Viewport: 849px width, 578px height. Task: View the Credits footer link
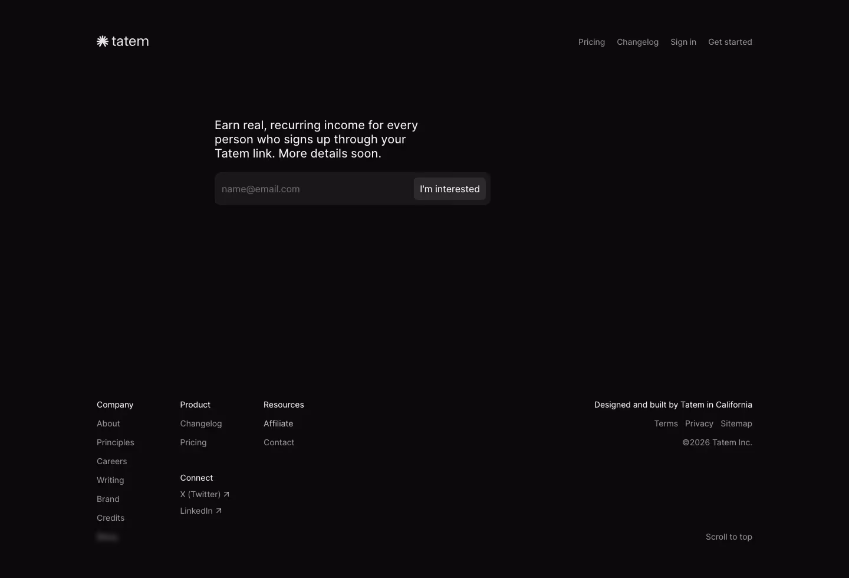(111, 518)
